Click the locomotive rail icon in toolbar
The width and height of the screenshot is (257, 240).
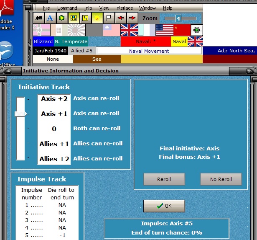click(x=39, y=18)
